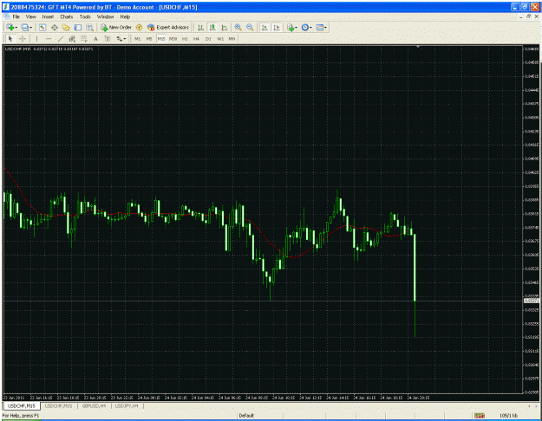Switch to the GBPUSD,H4 chart tab
The width and height of the screenshot is (542, 421).
coord(94,406)
